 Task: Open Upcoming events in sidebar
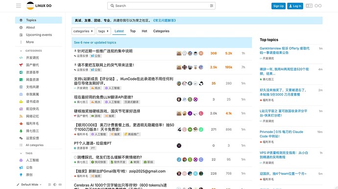(x=39, y=35)
